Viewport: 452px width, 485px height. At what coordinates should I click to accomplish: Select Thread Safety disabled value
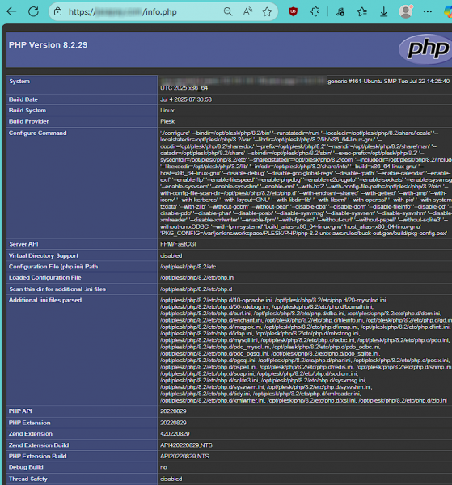pyautogui.click(x=171, y=479)
